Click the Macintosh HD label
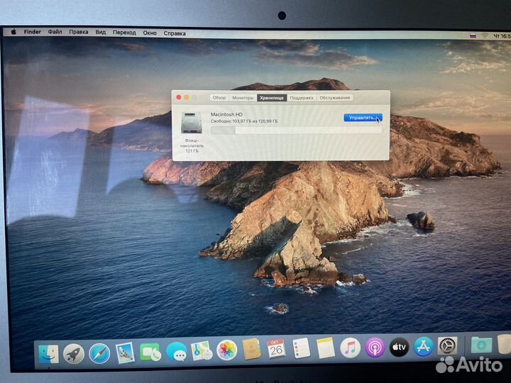 [226, 114]
